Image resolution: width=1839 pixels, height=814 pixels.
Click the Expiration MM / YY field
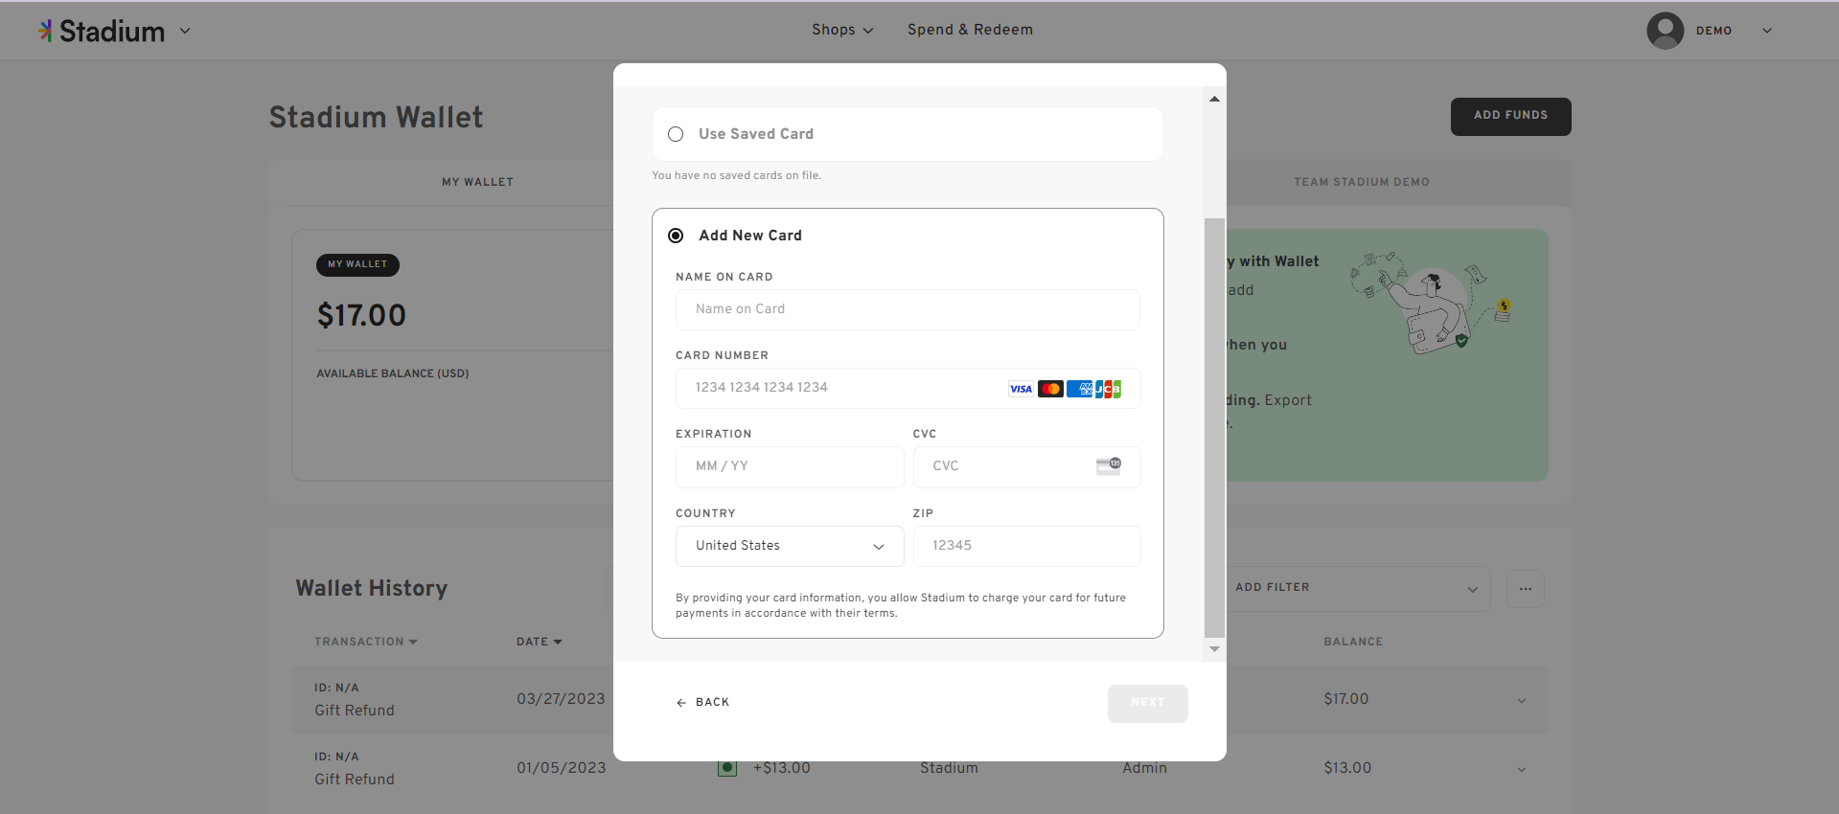pyautogui.click(x=790, y=466)
